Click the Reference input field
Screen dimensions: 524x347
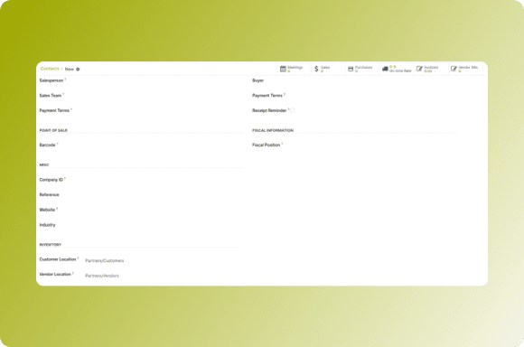pyautogui.click(x=164, y=195)
